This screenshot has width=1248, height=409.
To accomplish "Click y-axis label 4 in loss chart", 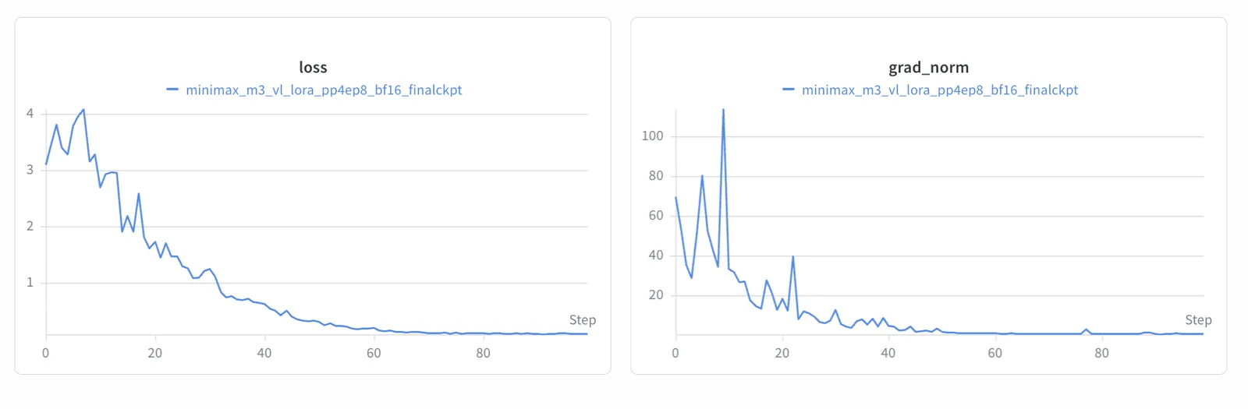I will (x=30, y=114).
